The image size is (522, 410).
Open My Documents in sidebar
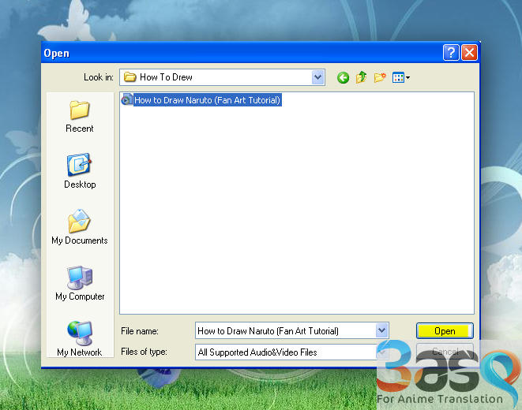tap(80, 227)
